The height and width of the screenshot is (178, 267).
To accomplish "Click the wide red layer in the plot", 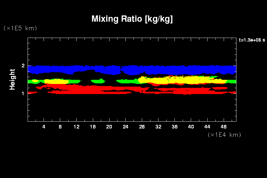I will point(89,90).
